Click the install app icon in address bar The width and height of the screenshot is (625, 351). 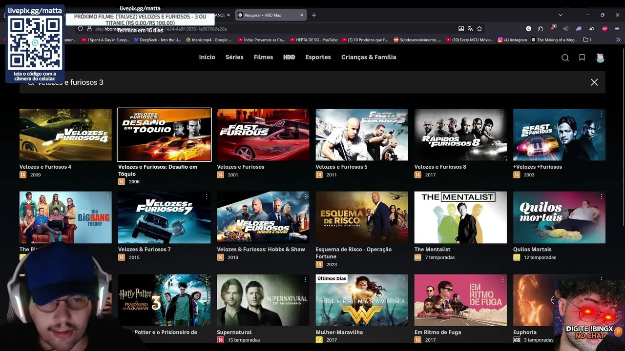[x=461, y=29]
